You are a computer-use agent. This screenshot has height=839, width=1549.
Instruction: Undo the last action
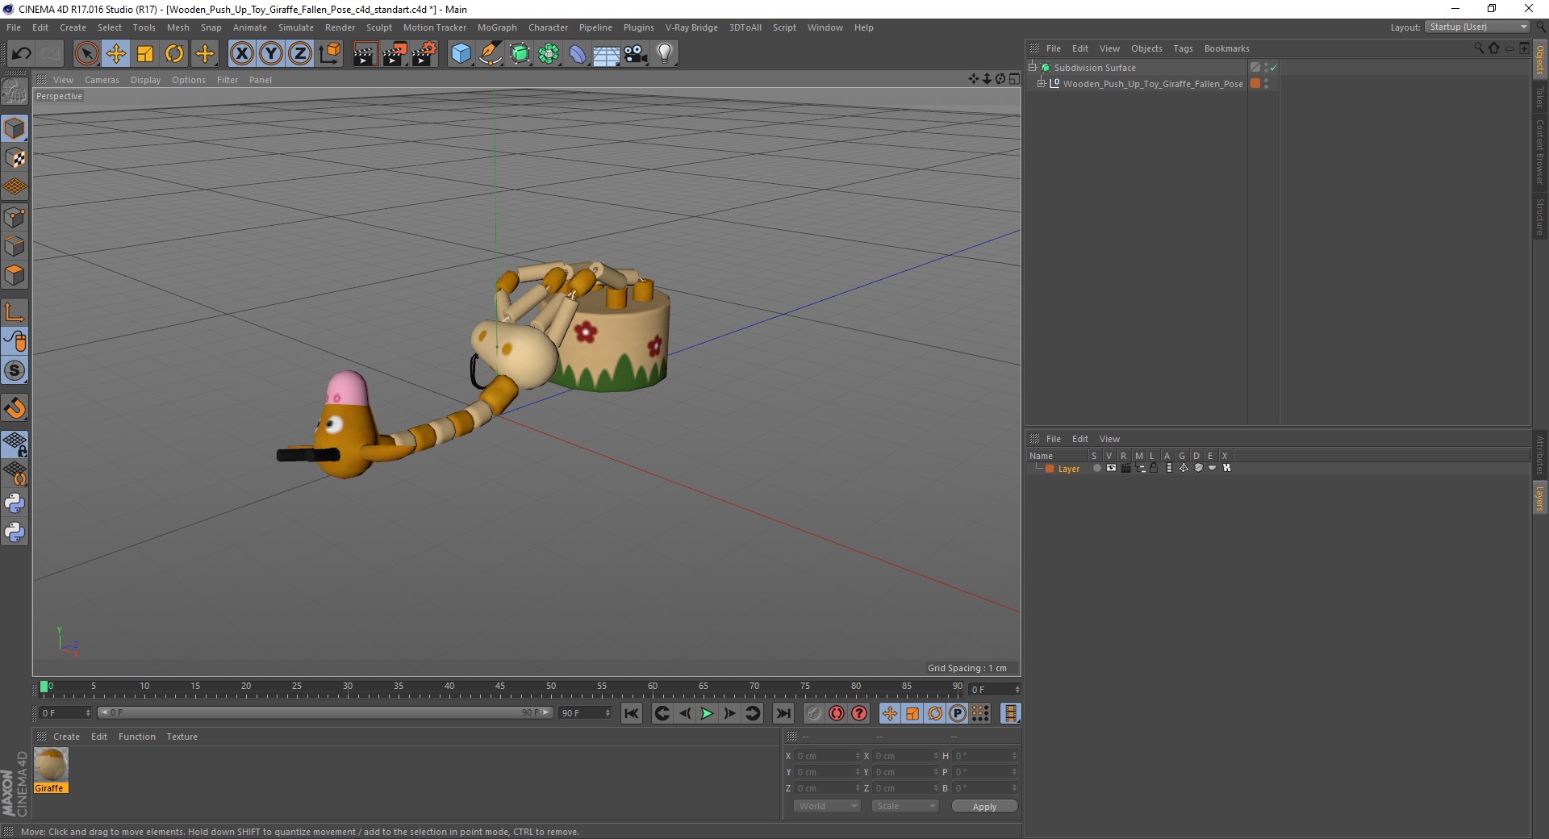pos(21,54)
